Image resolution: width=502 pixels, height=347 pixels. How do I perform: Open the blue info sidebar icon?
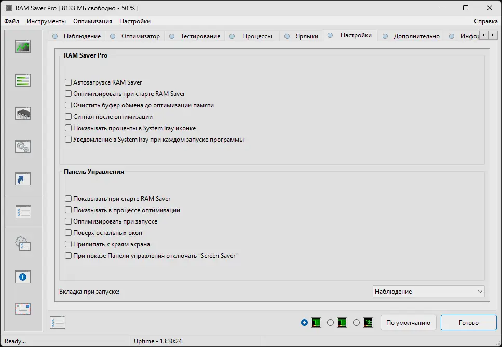click(23, 276)
